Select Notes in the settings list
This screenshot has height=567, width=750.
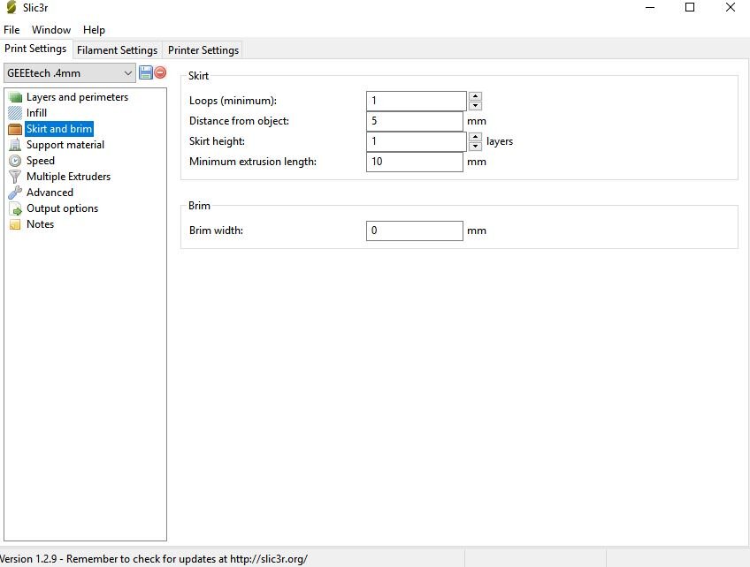click(x=40, y=224)
